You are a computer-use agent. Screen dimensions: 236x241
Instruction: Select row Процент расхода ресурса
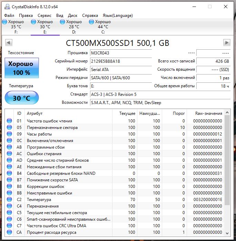(x=114, y=232)
